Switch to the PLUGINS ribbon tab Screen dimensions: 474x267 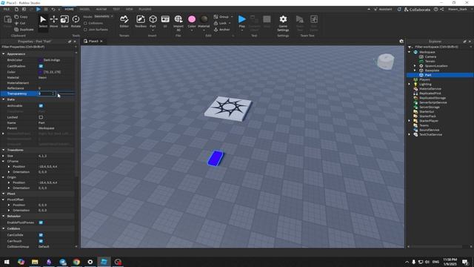point(145,10)
